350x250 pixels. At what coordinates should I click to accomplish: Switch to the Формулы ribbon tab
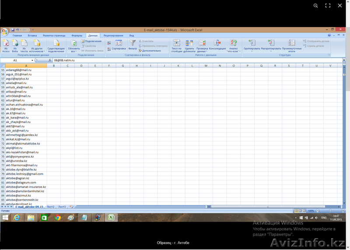tap(77, 35)
